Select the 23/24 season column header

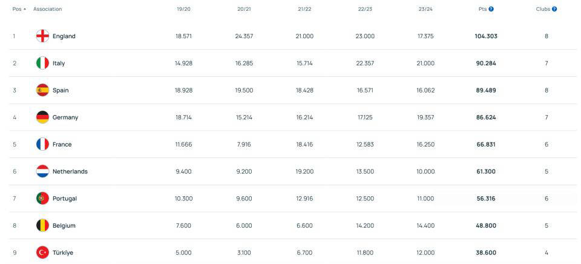pos(425,9)
